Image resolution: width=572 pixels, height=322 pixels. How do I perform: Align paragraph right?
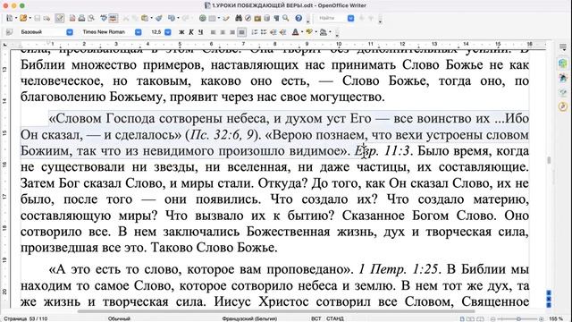click(232, 32)
